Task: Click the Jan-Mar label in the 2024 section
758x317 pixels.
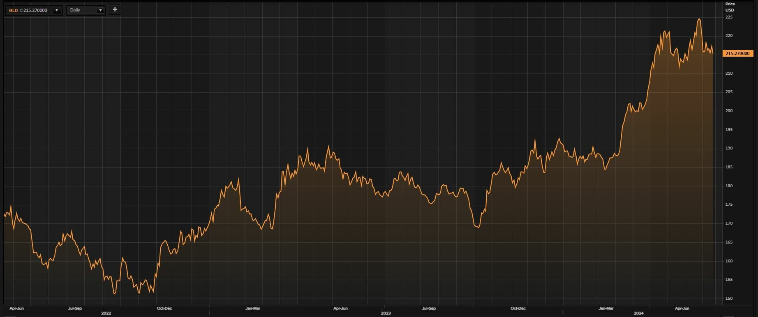Action: 606,308
